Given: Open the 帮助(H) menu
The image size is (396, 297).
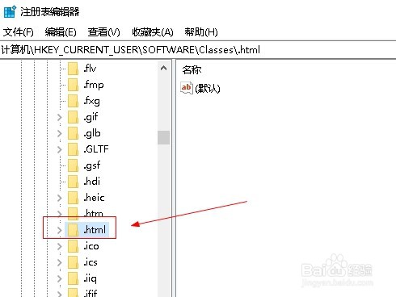Looking at the screenshot, I should coord(201,32).
